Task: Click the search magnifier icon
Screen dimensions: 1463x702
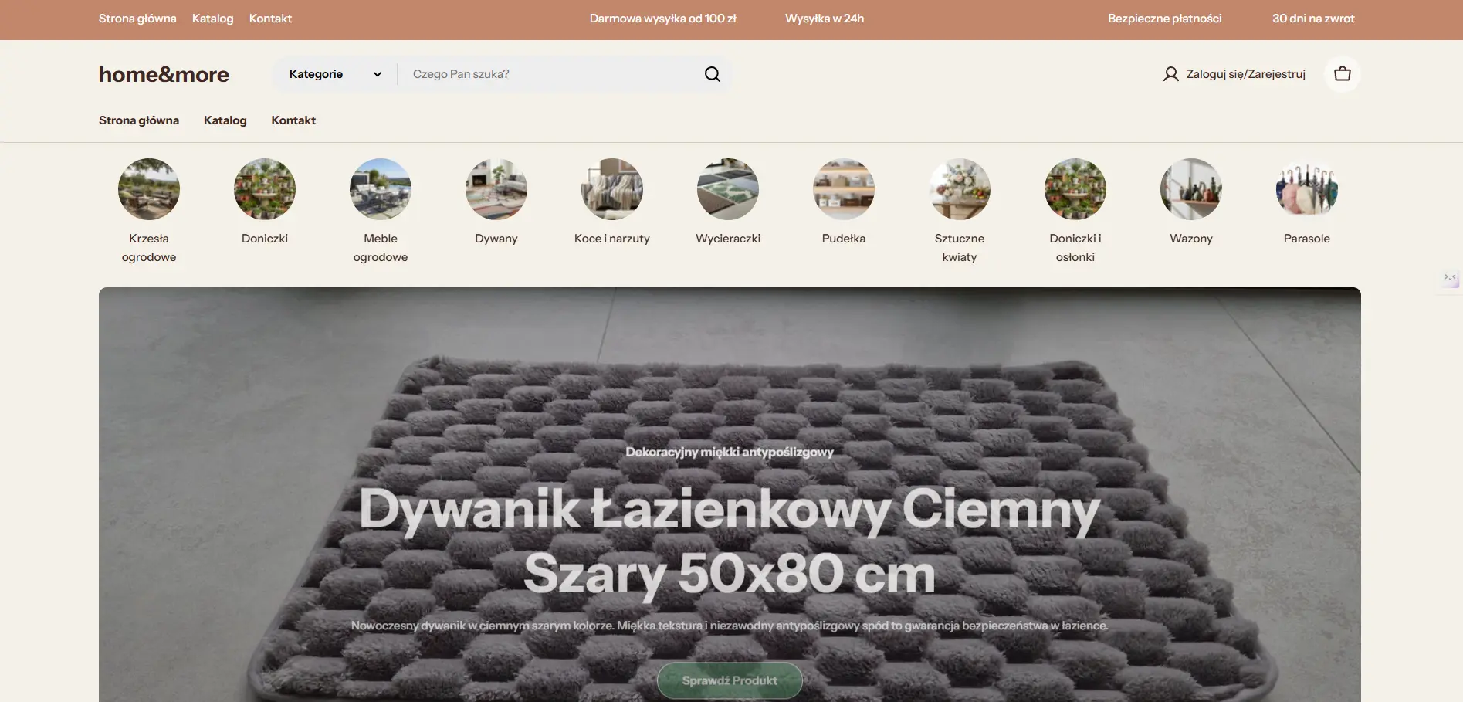Action: point(711,73)
